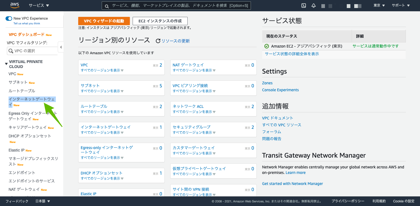Image resolution: width=420 pixels, height=206 pixels.
Task: Click the リソースの更新 link
Action: click(176, 41)
